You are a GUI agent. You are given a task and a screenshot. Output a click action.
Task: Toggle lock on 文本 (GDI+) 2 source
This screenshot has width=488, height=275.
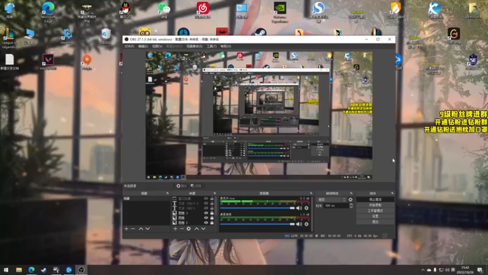click(212, 204)
